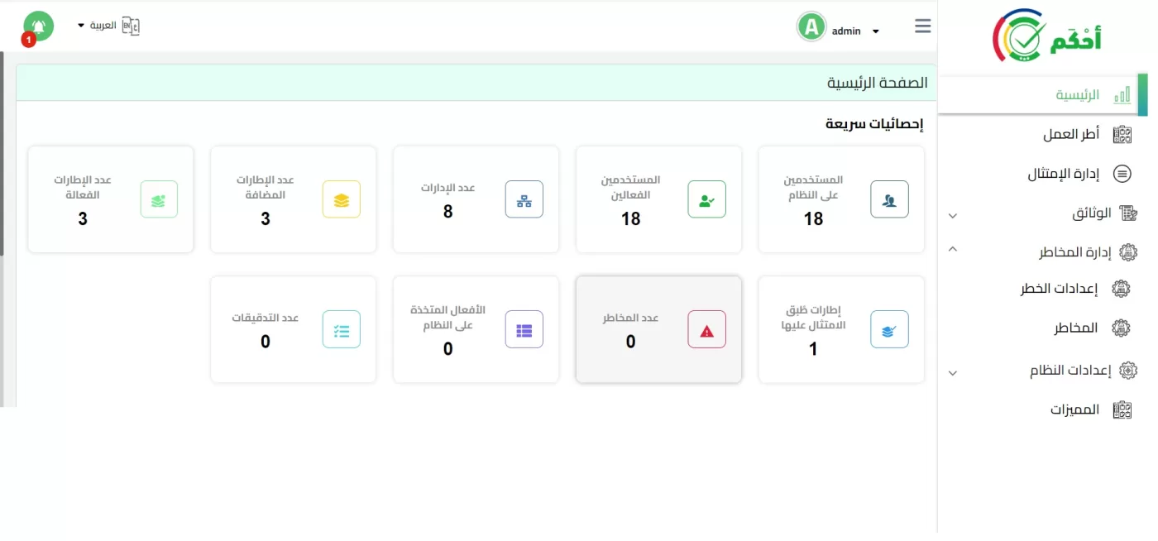Click the departments org-chart icon
This screenshot has width=1158, height=541.
pos(524,199)
